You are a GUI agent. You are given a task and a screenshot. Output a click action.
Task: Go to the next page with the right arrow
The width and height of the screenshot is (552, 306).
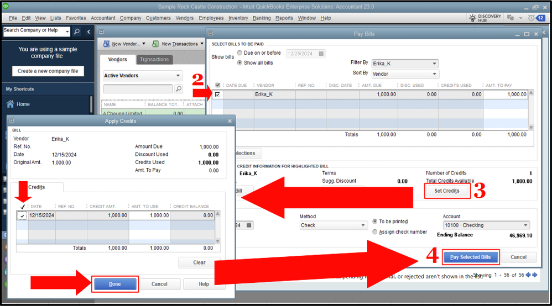[x=535, y=275]
